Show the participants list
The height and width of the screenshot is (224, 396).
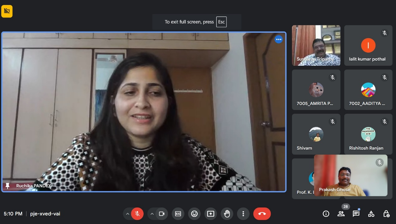tap(341, 214)
